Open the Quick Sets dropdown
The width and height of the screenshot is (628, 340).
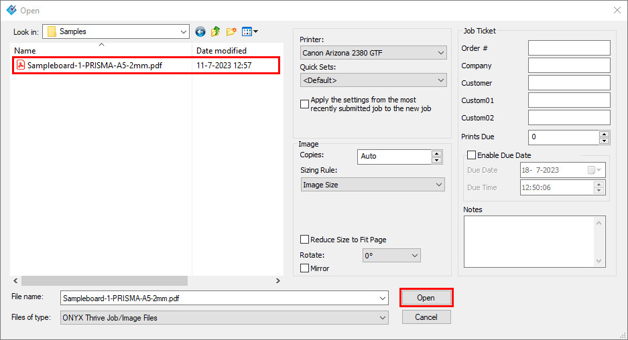click(373, 80)
